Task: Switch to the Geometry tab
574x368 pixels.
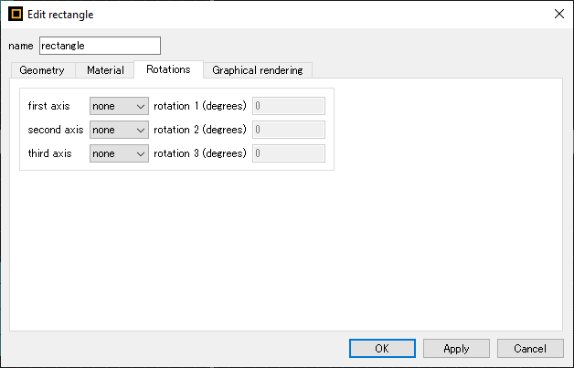Action: tap(42, 70)
